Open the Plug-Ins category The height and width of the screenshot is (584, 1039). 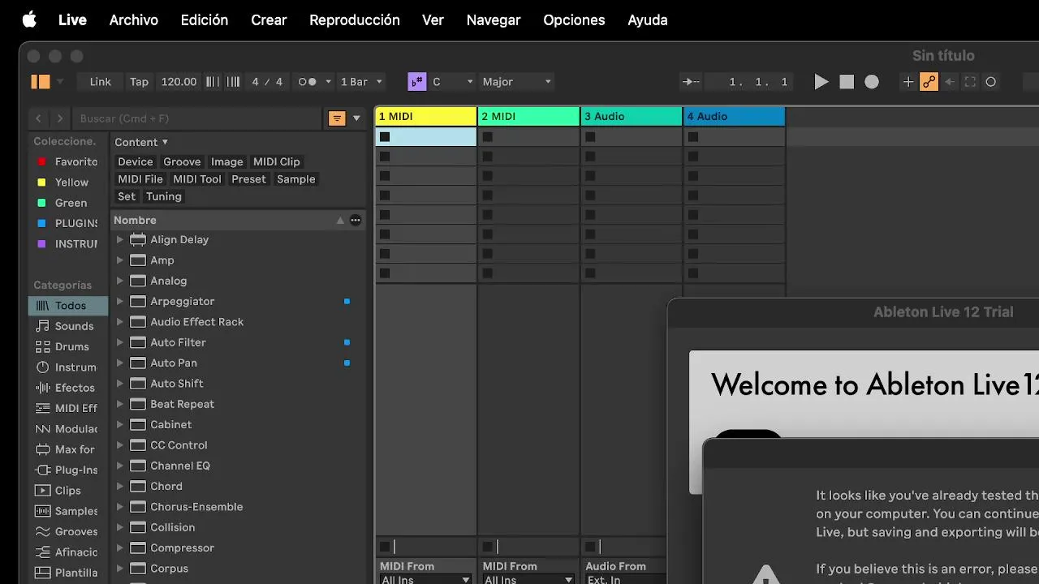point(68,470)
